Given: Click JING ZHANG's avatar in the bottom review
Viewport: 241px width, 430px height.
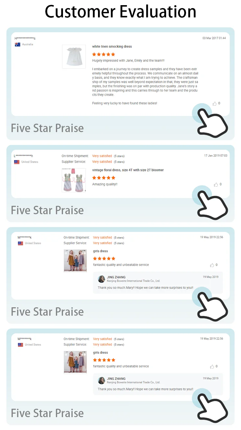Looking at the screenshot, I should coord(102,380).
